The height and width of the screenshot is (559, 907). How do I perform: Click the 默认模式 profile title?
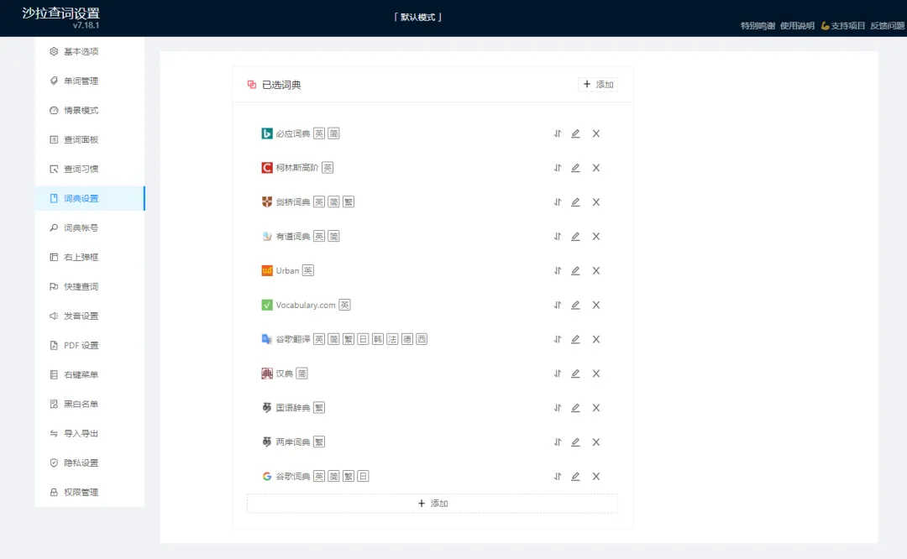pos(417,18)
